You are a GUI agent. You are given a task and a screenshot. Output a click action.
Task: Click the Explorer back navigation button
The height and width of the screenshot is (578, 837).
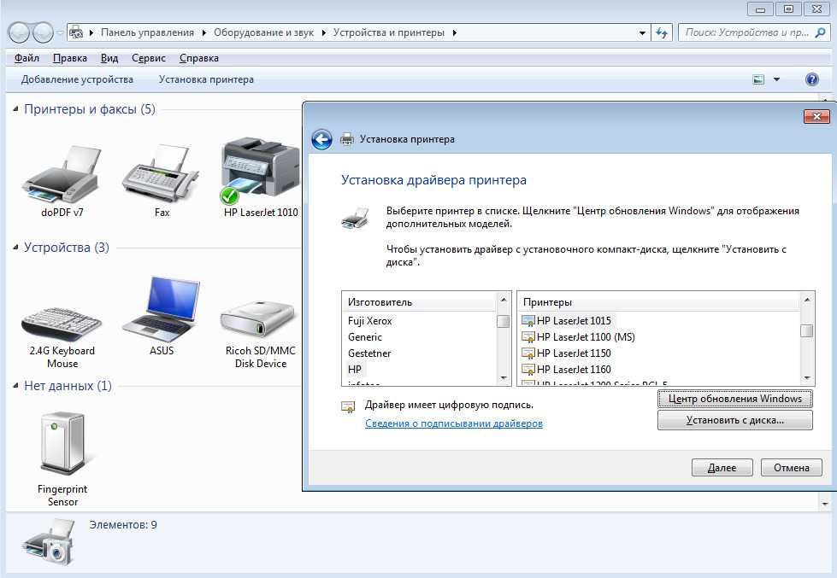pyautogui.click(x=19, y=32)
